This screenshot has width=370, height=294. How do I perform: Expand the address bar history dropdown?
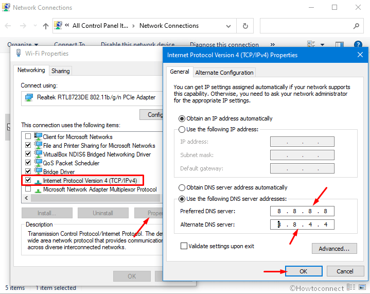tap(228, 26)
